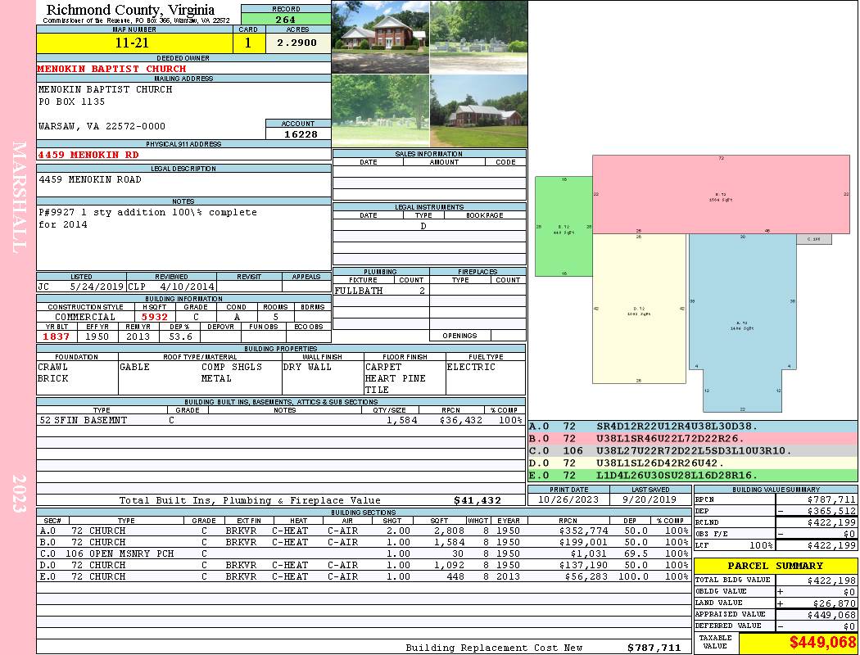Select the yellow section D sketch area

click(x=639, y=309)
